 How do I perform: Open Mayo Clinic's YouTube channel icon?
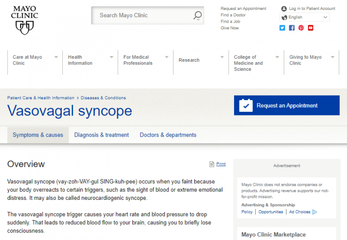[x=310, y=28]
